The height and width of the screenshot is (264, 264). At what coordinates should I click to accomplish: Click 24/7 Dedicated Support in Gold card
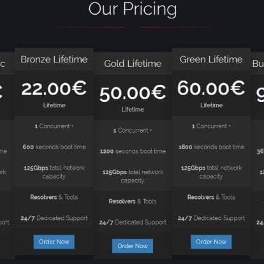(x=133, y=223)
